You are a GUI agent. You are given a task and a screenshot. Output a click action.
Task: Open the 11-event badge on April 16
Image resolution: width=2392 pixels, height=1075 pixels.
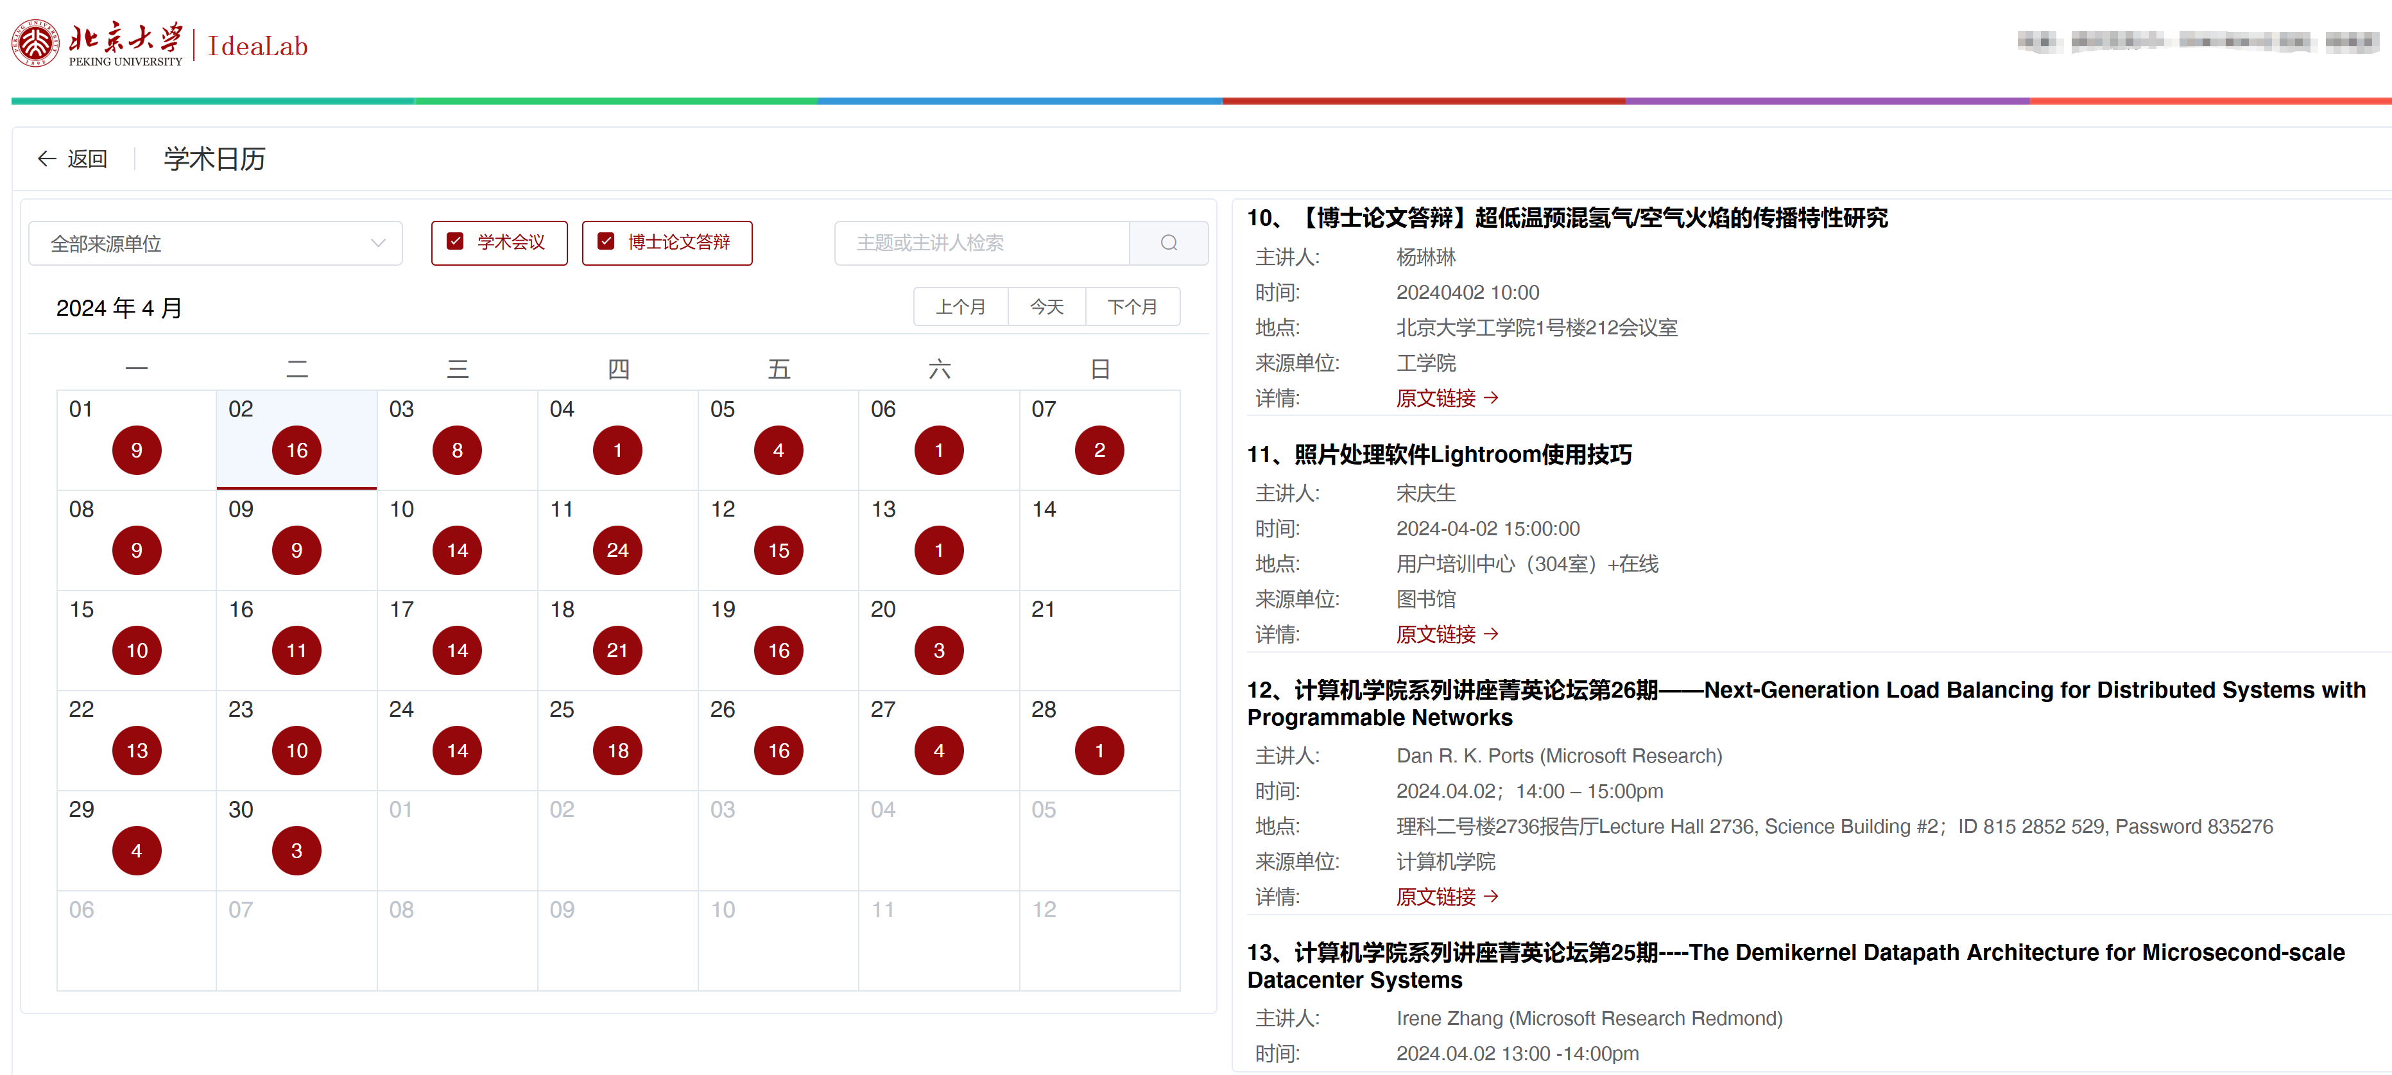click(297, 651)
